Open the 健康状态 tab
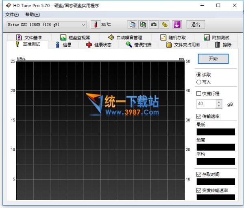This screenshot has width=244, height=208. click(99, 45)
